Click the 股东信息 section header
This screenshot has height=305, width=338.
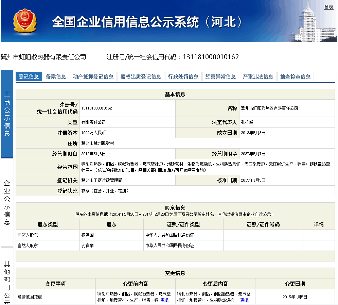click(x=175, y=208)
